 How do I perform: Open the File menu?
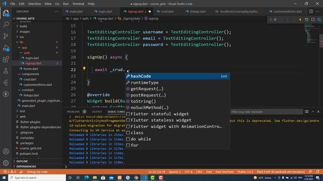(x=13, y=4)
